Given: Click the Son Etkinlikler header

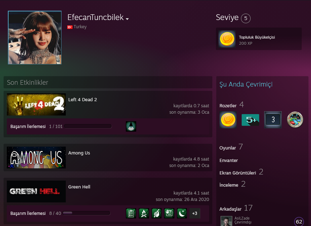Looking at the screenshot, I should coord(28,82).
